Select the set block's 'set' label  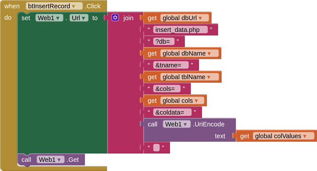(x=26, y=18)
